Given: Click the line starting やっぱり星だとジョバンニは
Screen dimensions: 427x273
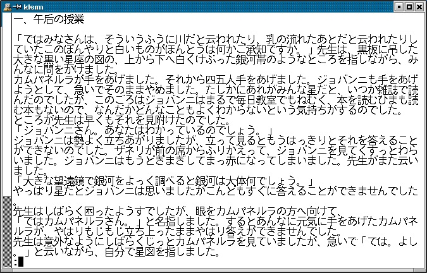Looking at the screenshot, I should 216,191.
